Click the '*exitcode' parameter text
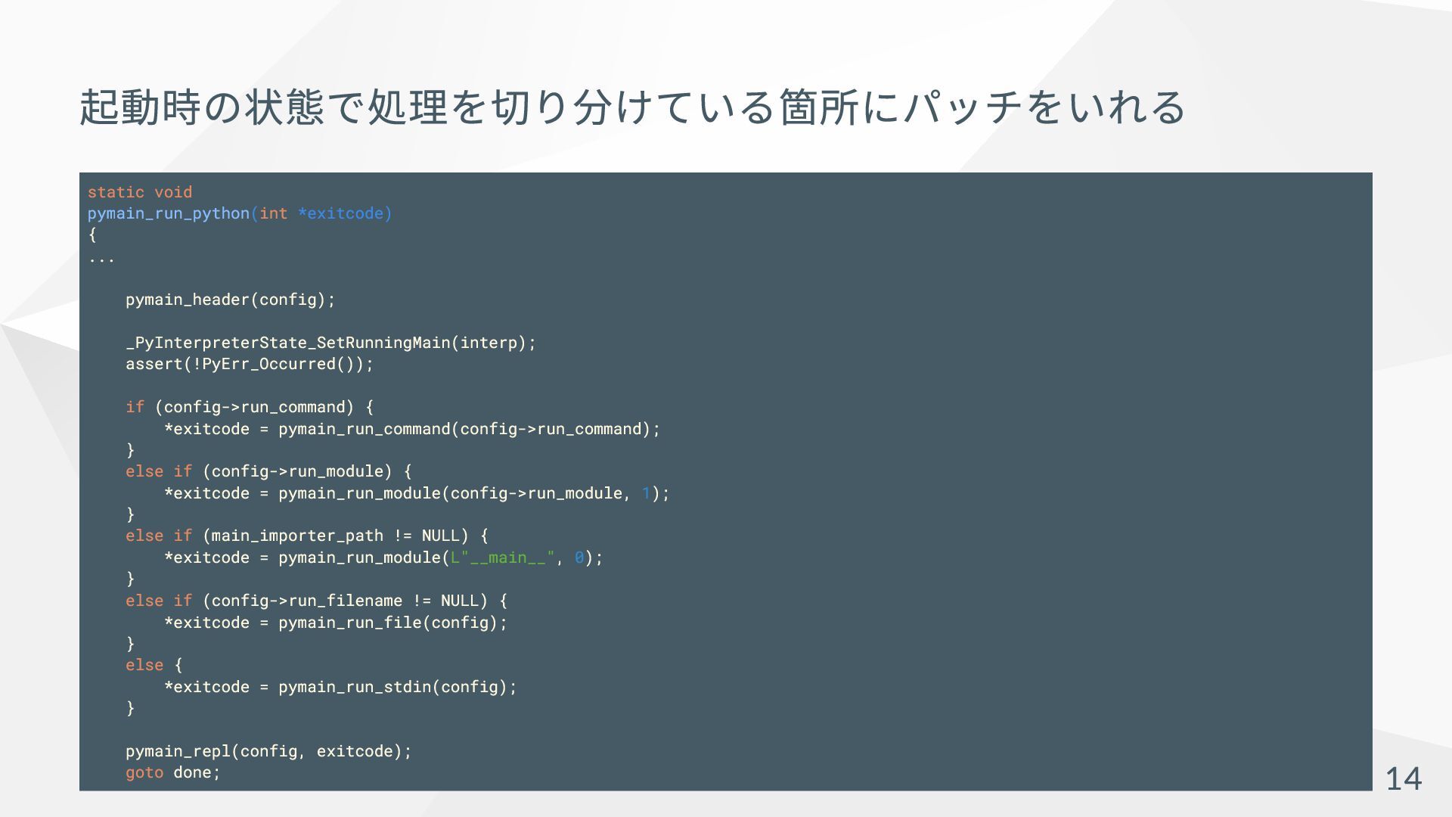 (x=344, y=213)
